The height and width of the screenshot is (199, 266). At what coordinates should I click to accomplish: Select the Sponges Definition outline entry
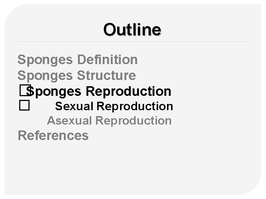pos(78,59)
